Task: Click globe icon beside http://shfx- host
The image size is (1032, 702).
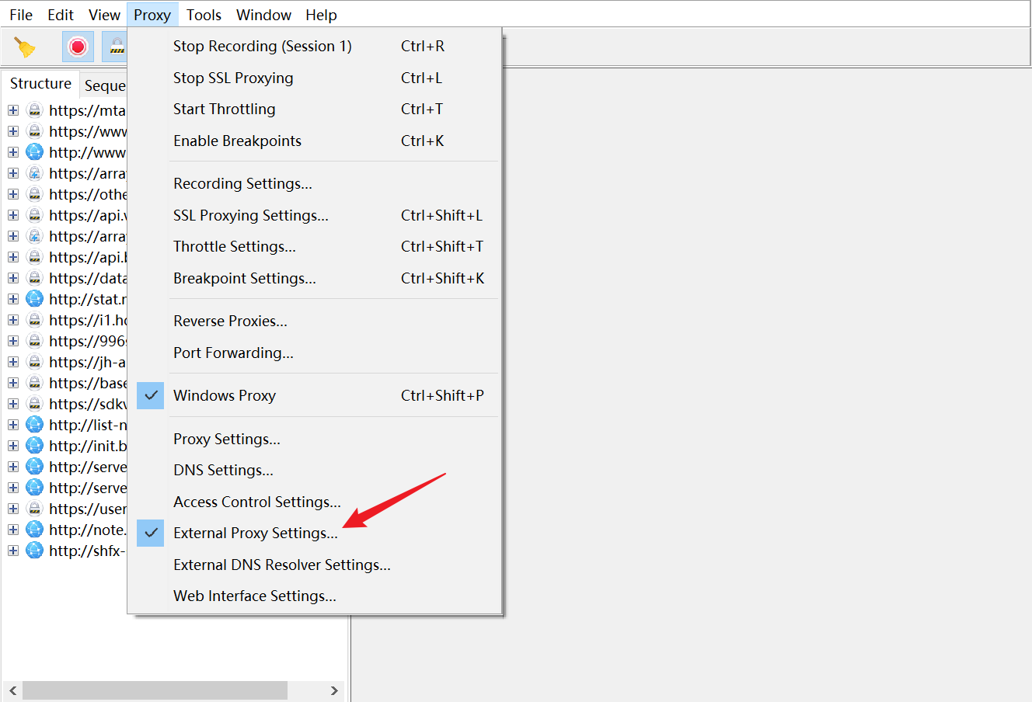Action: coord(34,551)
